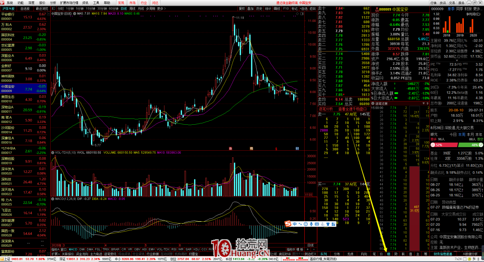Select 国药一致 000028 row
This screenshot has height=262, width=484.
click(24, 233)
